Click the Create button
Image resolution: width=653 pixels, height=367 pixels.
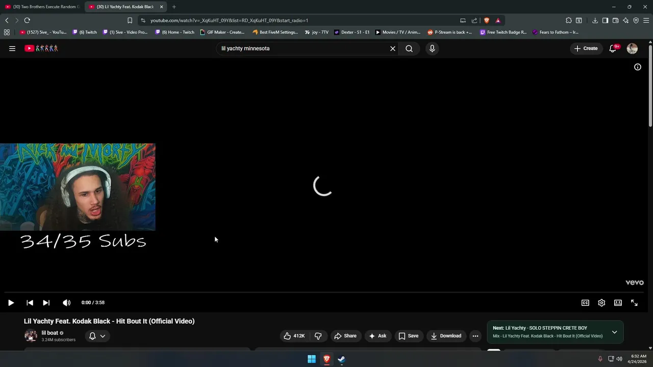click(x=586, y=48)
